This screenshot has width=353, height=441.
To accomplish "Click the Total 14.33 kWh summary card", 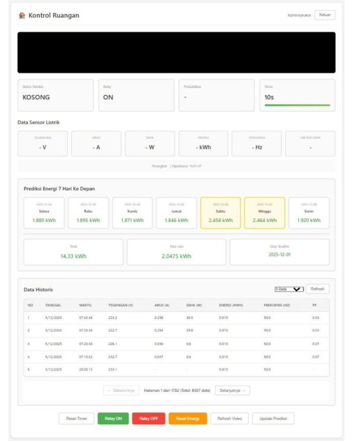I will (73, 252).
